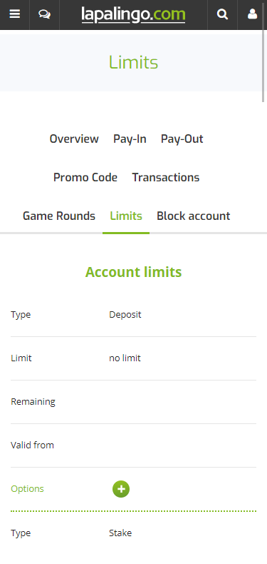Open the user account profile icon
Screen dimensions: 267x564
[252, 14]
